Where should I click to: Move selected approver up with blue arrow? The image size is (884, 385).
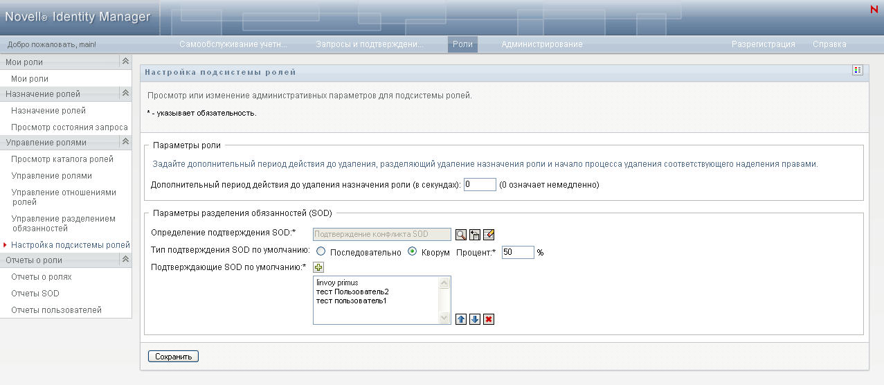click(x=461, y=319)
